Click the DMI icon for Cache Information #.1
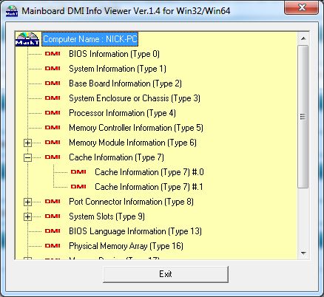324x297 pixels. point(78,187)
